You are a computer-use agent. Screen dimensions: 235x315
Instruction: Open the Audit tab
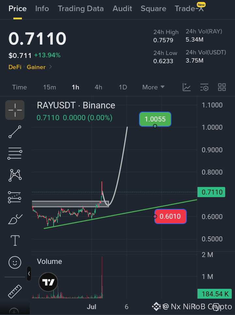click(122, 9)
